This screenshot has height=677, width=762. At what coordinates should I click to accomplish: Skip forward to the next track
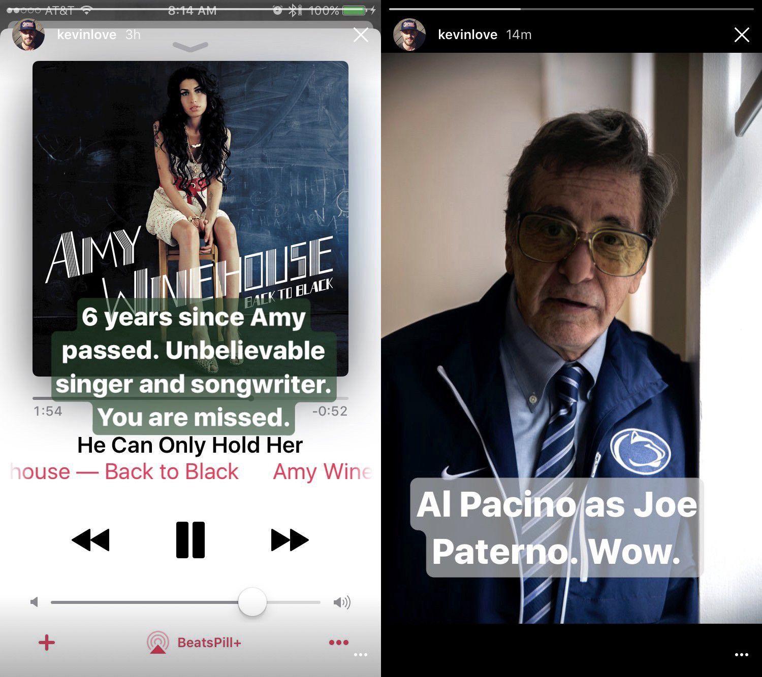click(x=290, y=539)
